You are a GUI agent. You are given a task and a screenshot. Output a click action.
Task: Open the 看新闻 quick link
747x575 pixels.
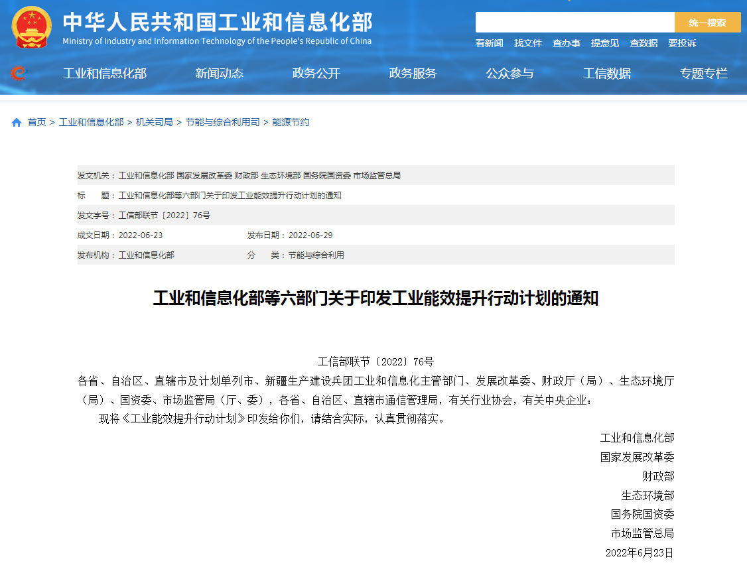click(x=490, y=43)
